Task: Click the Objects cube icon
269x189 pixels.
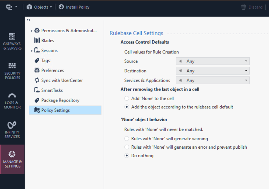Action: coord(29,7)
